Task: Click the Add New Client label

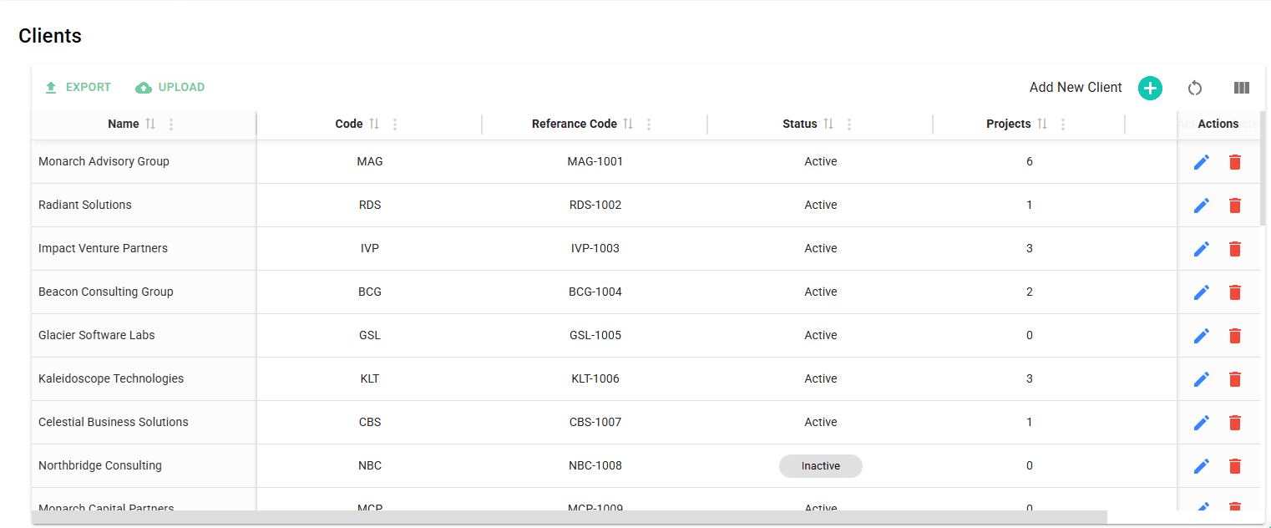Action: point(1075,87)
